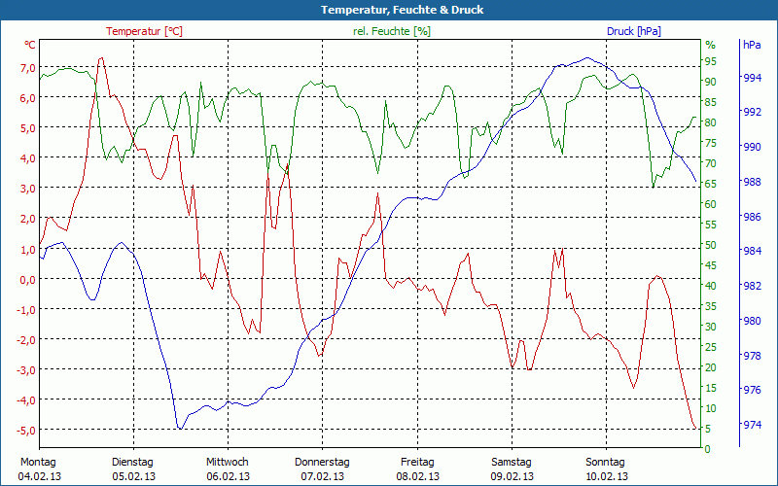This screenshot has height=486, width=778.
Task: Click the '-2,0' temperature axis value
Action: click(26, 339)
